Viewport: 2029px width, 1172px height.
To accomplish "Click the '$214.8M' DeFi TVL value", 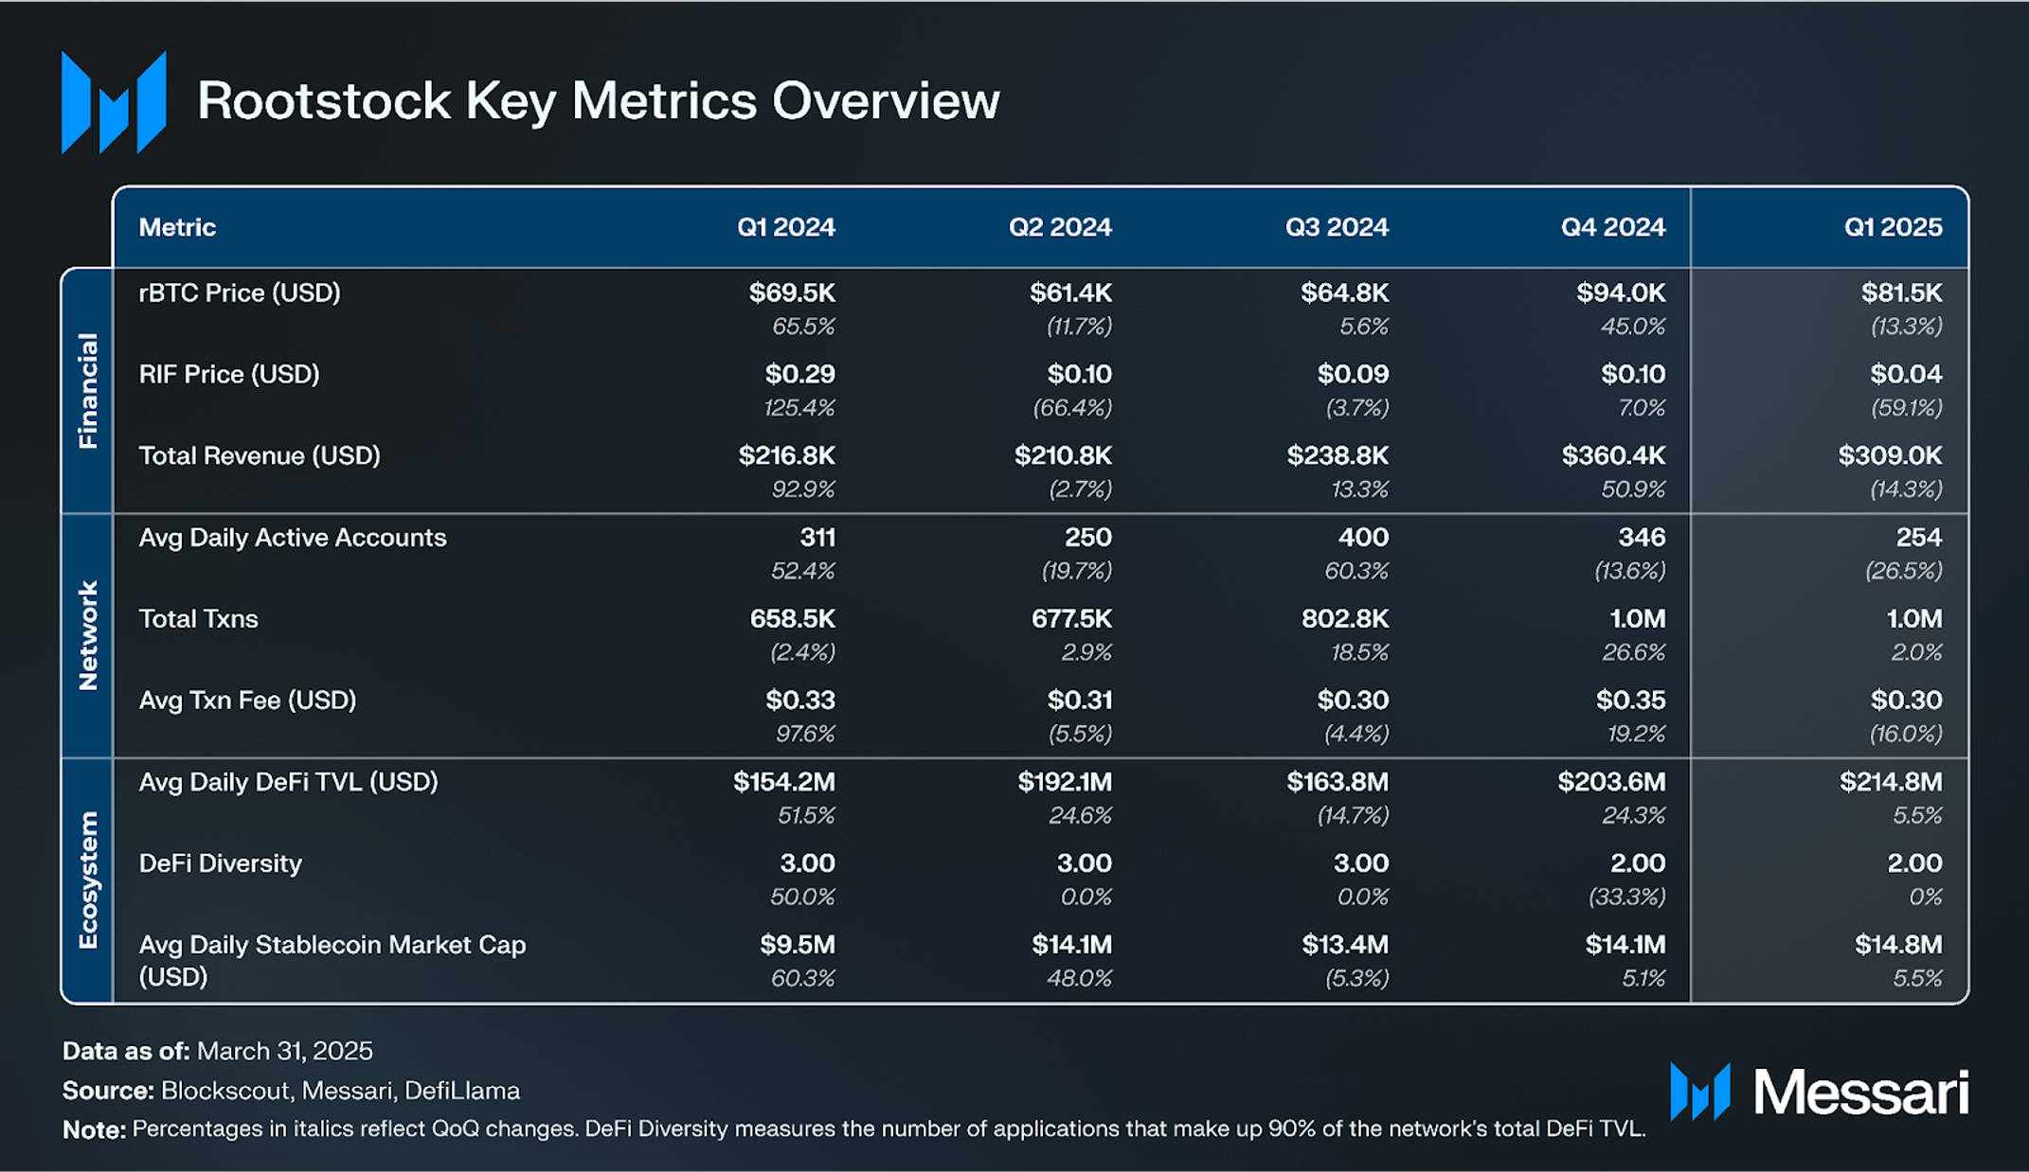I will tap(1891, 781).
